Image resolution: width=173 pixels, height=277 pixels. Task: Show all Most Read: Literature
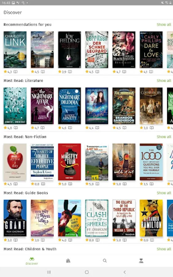point(164,81)
